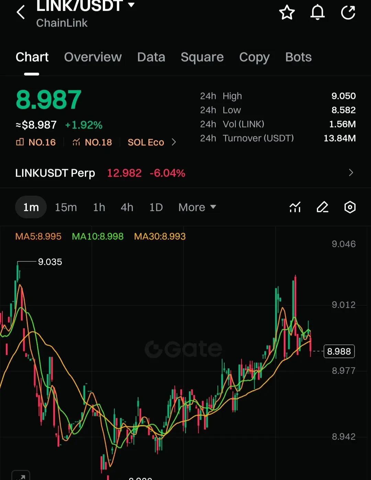371x480 pixels.
Task: Open chart indicators icon
Action: pyautogui.click(x=295, y=207)
